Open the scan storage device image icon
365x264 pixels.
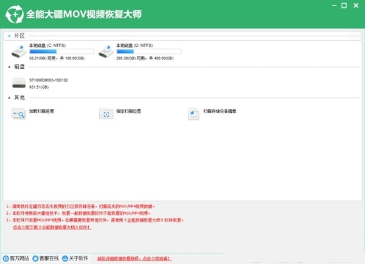[193, 114]
